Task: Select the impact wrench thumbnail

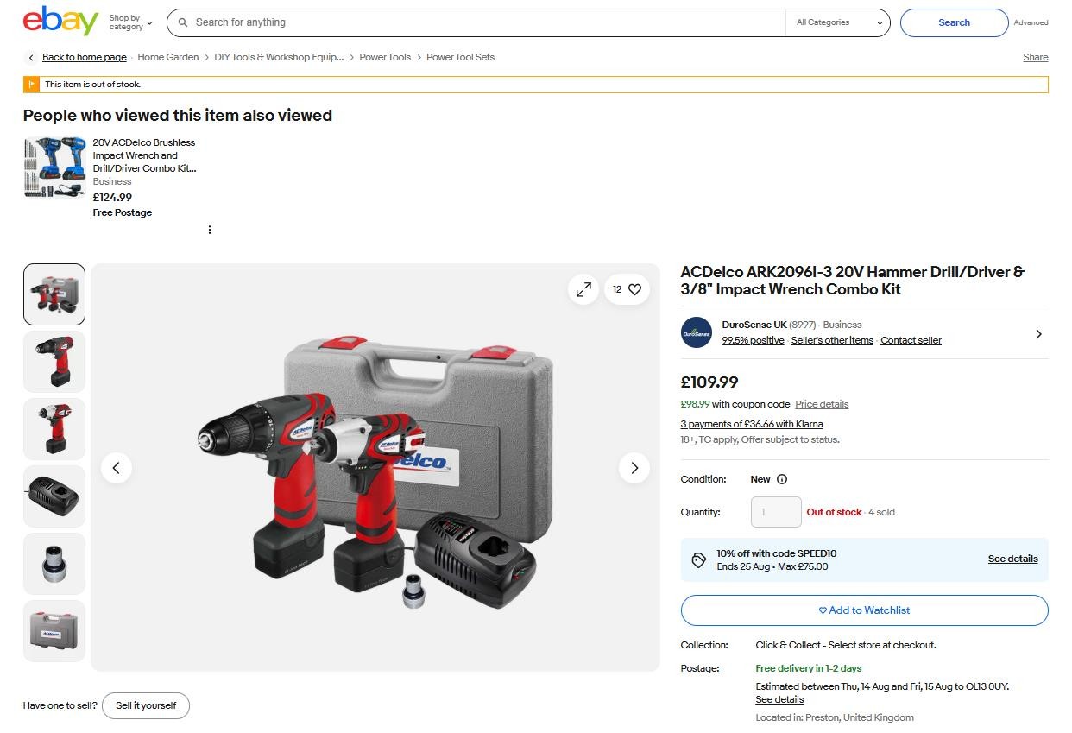Action: pos(54,429)
